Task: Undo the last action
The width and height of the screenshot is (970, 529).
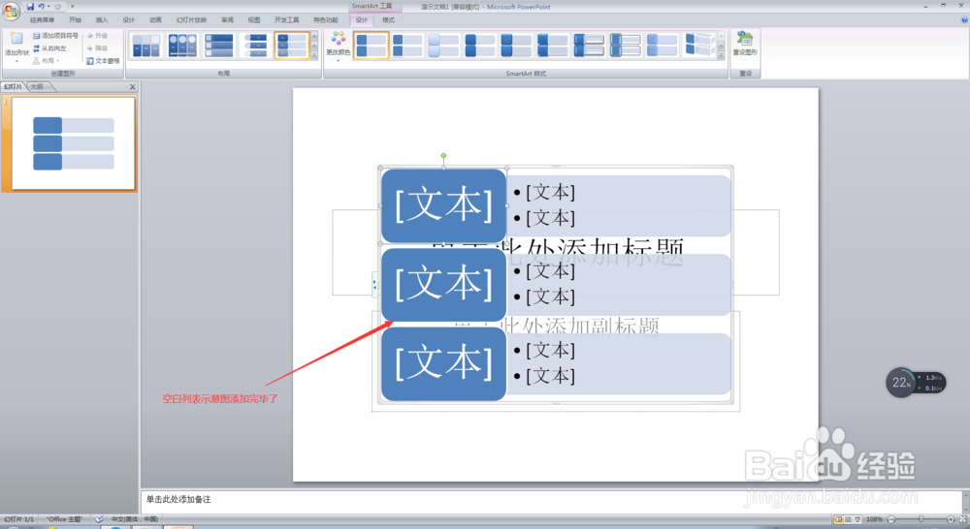Action: tap(42, 6)
